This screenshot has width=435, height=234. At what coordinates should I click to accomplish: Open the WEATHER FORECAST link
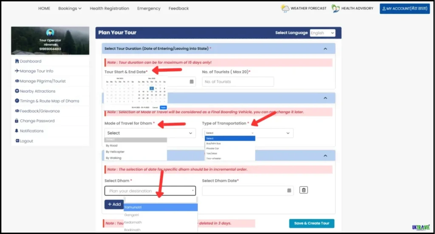point(308,8)
